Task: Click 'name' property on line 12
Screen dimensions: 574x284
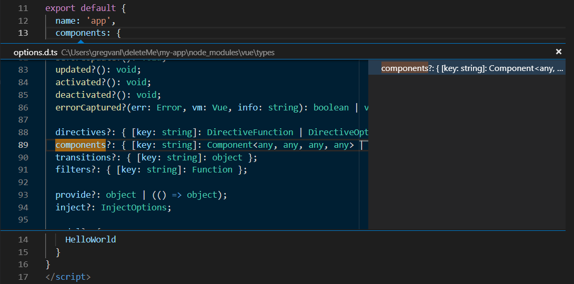Action: pyautogui.click(x=66, y=21)
